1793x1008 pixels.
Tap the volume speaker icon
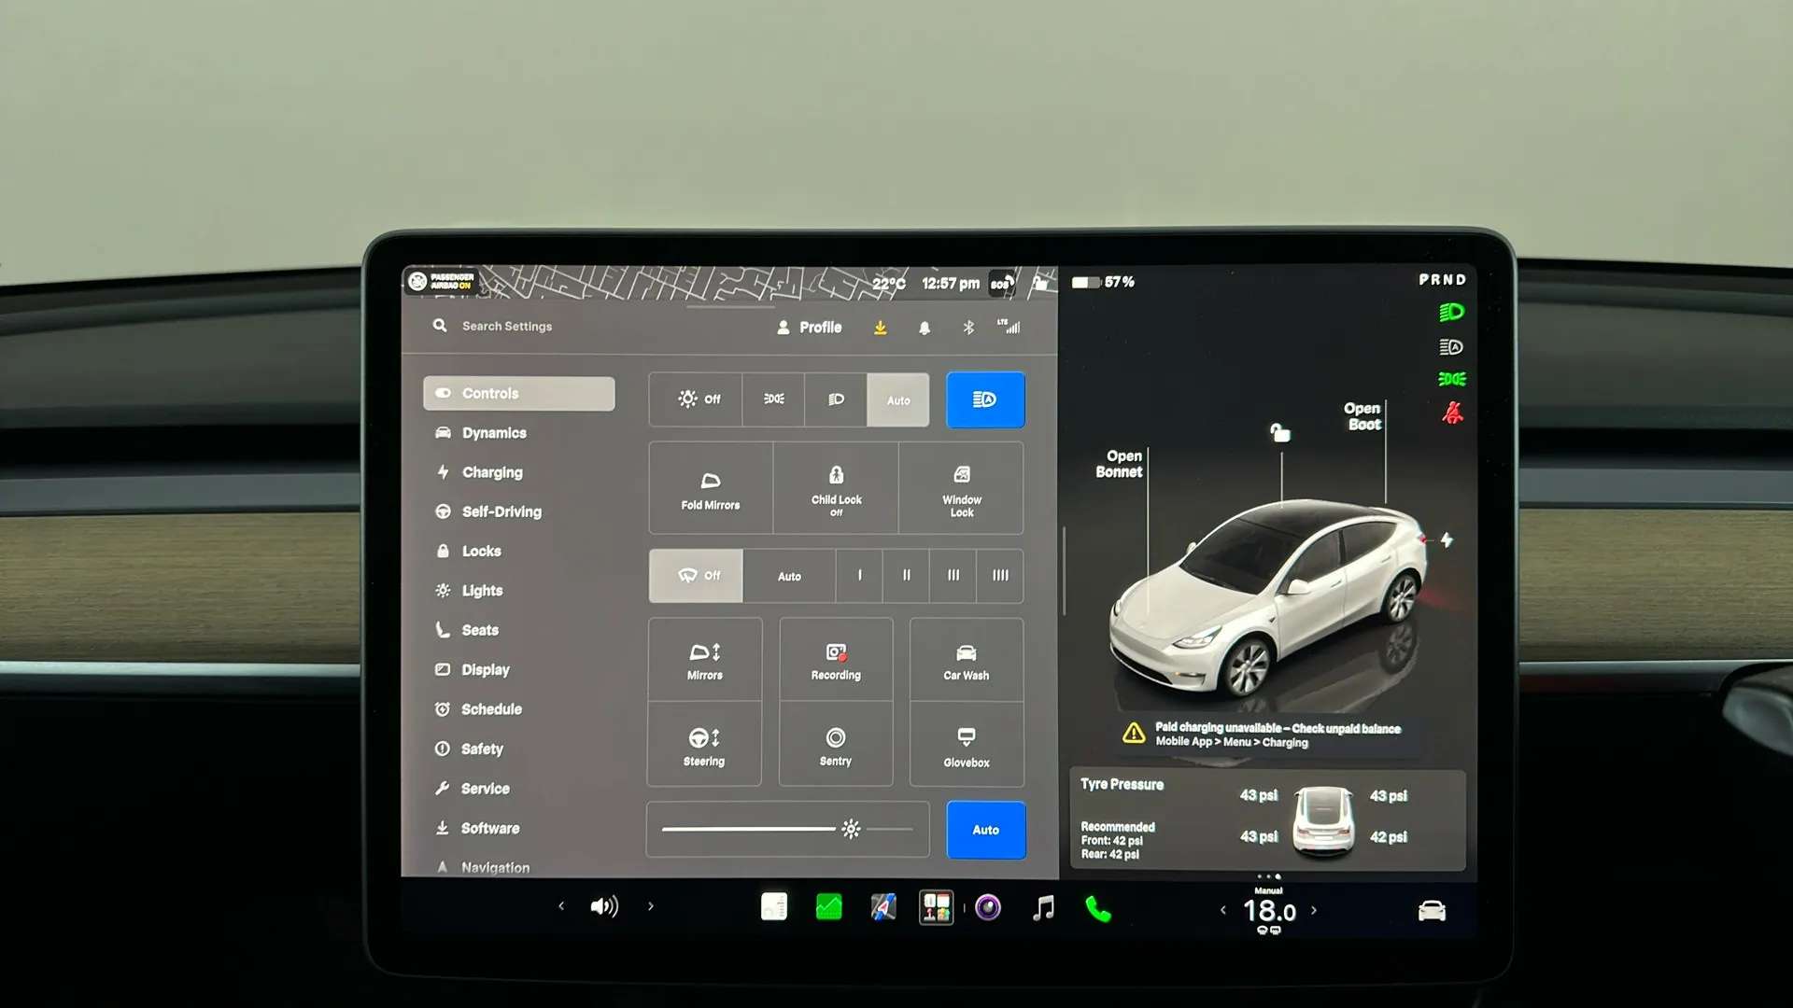[604, 906]
